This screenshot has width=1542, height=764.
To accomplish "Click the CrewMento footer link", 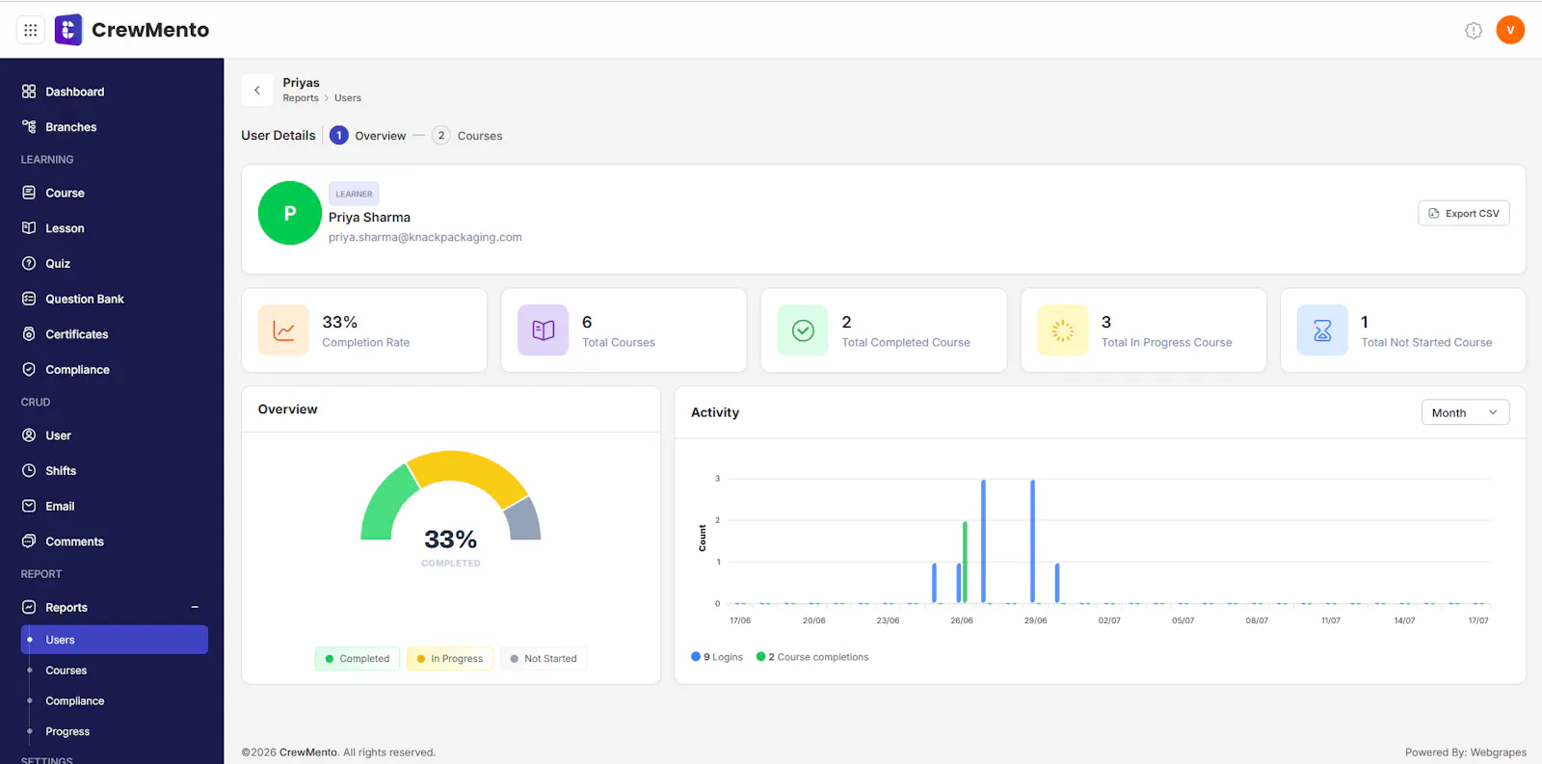I will [308, 752].
